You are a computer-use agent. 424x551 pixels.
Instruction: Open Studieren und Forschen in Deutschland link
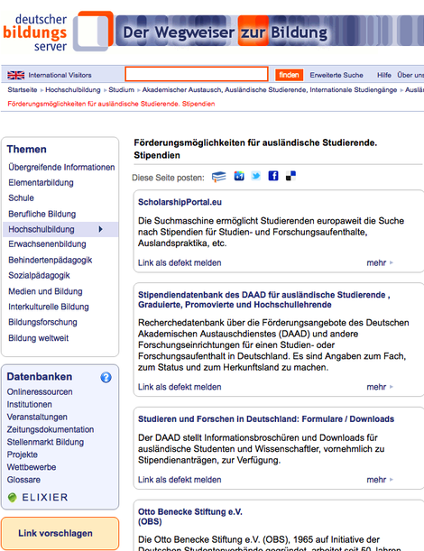coord(266,418)
